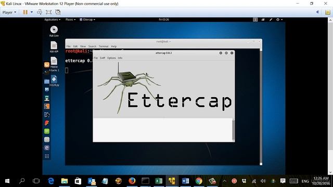
Task: Toggle VMware Unity mode icon
Action: tap(58, 12)
